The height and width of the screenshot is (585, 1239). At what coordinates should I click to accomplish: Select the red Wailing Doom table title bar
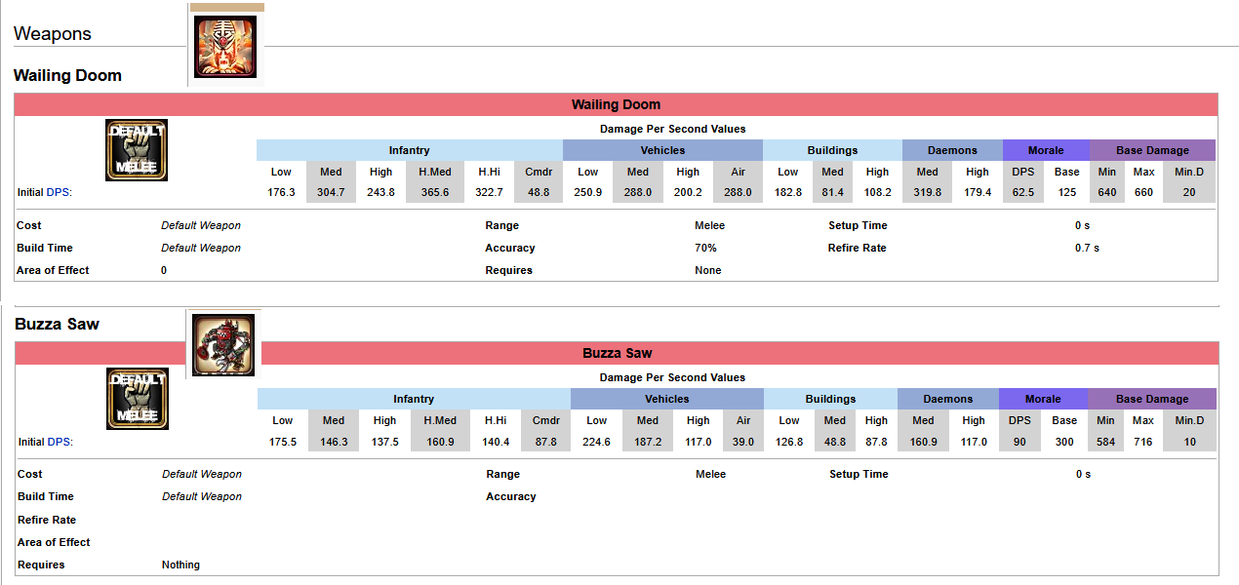617,104
